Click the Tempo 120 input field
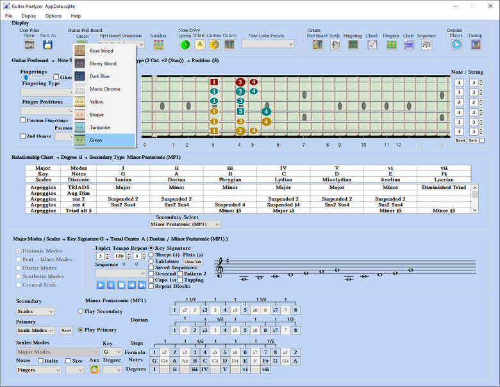The image size is (500, 387). coord(119,256)
